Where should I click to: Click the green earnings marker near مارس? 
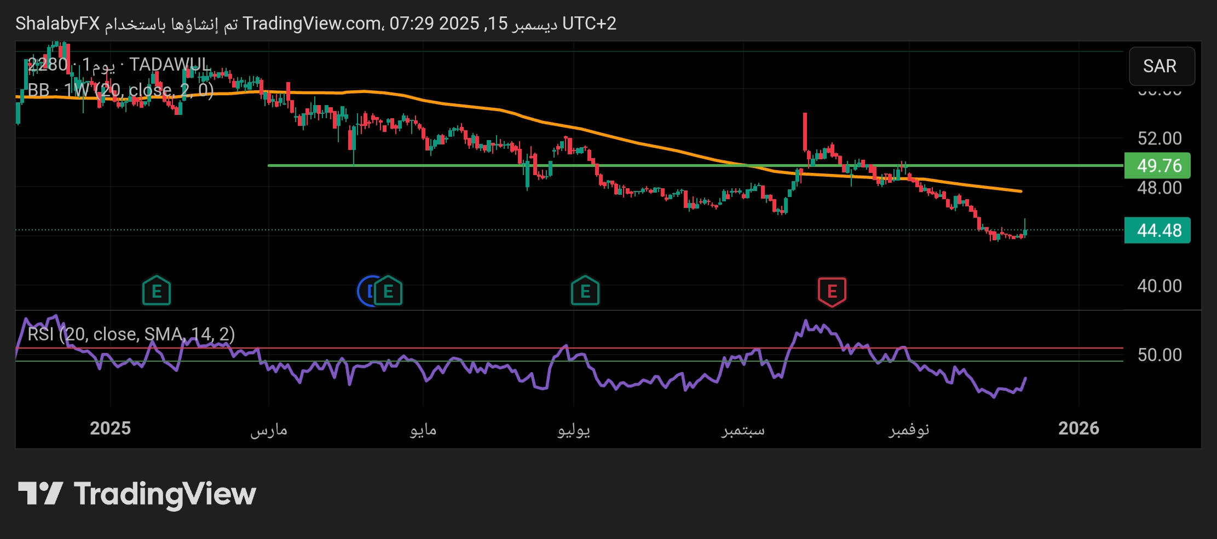click(x=157, y=291)
